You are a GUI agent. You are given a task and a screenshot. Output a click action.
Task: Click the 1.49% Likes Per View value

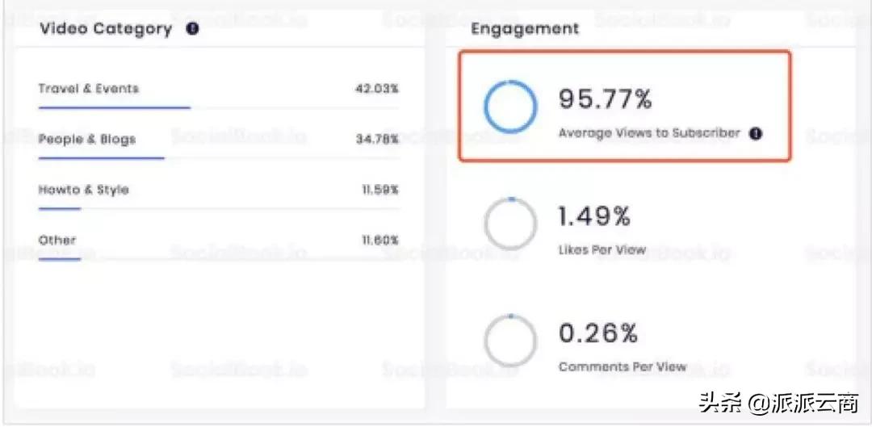coord(594,217)
